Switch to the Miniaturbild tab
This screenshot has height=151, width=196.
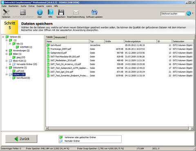click(x=60, y=37)
